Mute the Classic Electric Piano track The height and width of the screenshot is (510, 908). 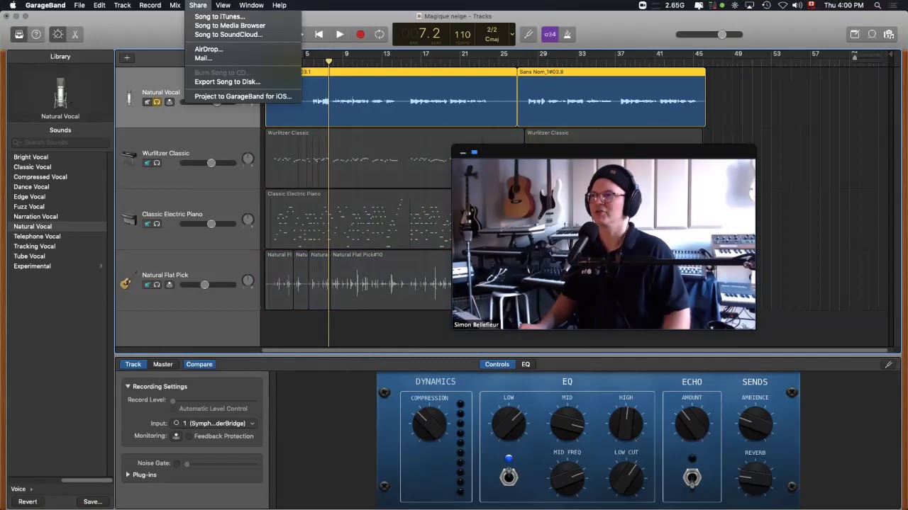[x=148, y=224]
